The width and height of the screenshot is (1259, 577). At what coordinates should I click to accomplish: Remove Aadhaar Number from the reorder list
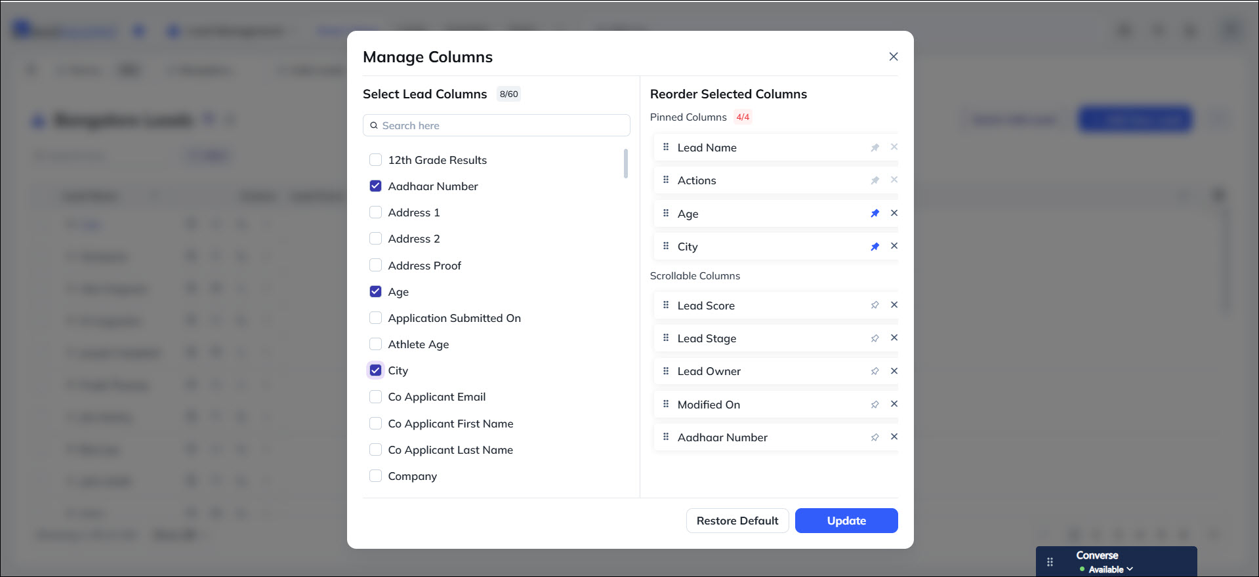pos(894,437)
